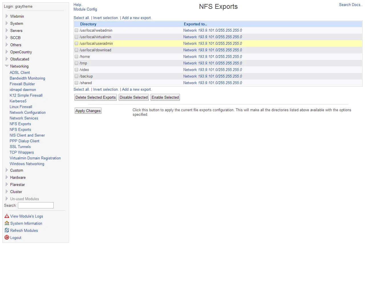
Task: Click the View Module's Logs warning icon
Action: (6, 216)
